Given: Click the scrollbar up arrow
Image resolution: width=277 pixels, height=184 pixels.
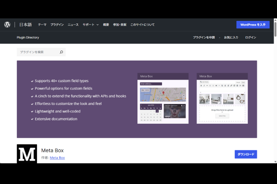Looking at the screenshot, I should [275, 20].
